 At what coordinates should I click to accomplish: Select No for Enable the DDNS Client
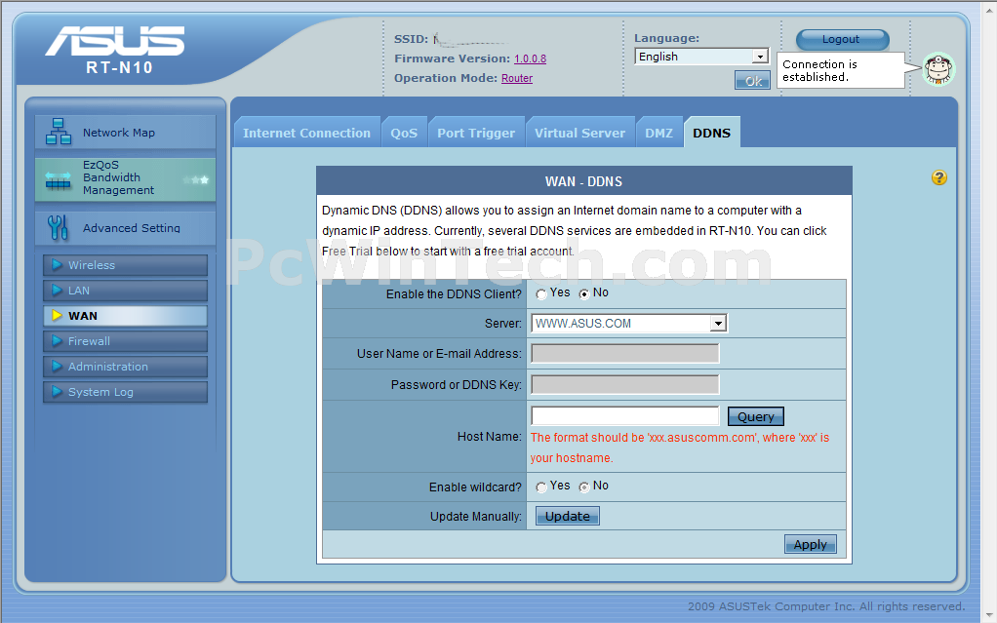click(583, 293)
